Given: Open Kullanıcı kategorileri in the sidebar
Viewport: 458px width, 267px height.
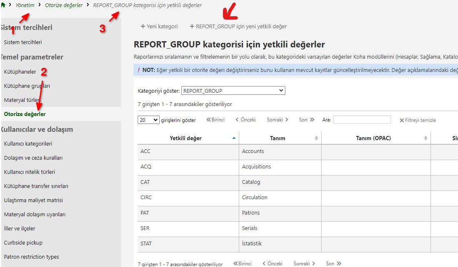Looking at the screenshot, I should (x=28, y=144).
